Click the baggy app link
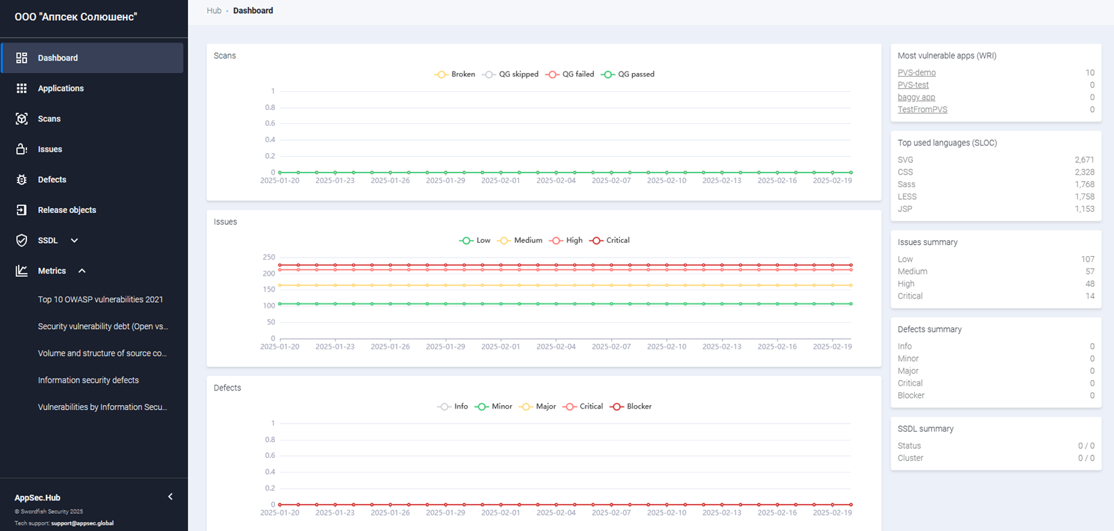This screenshot has width=1114, height=531. (x=916, y=97)
